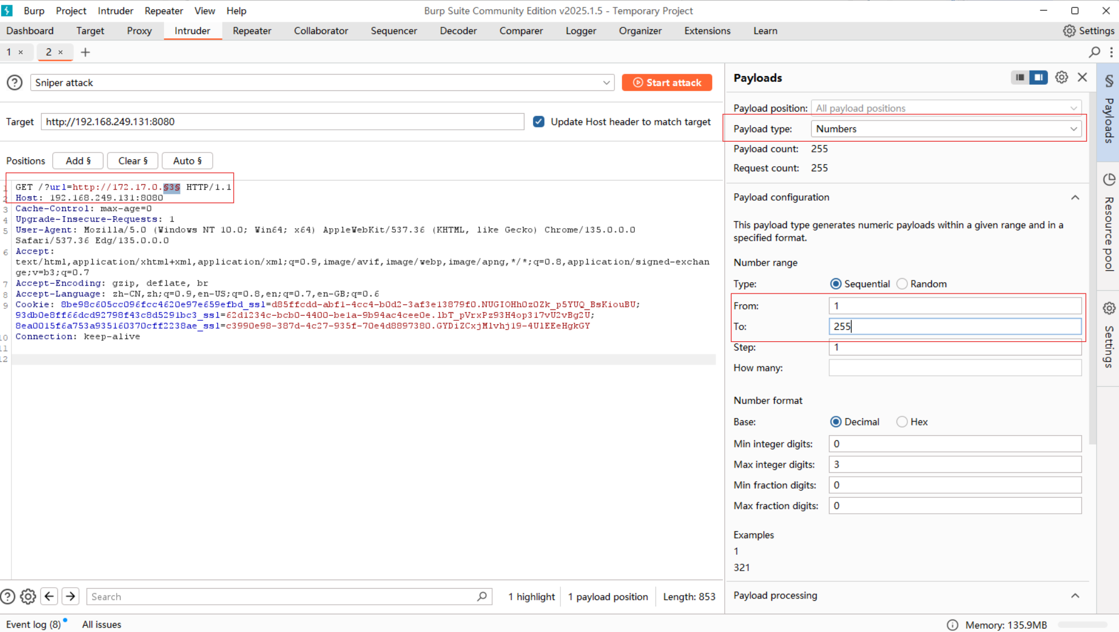Switch to the Repeater tab
The height and width of the screenshot is (632, 1119).
click(x=251, y=31)
